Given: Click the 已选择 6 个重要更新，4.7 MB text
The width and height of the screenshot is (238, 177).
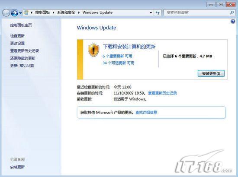Looking at the screenshot, I should coord(187,56).
